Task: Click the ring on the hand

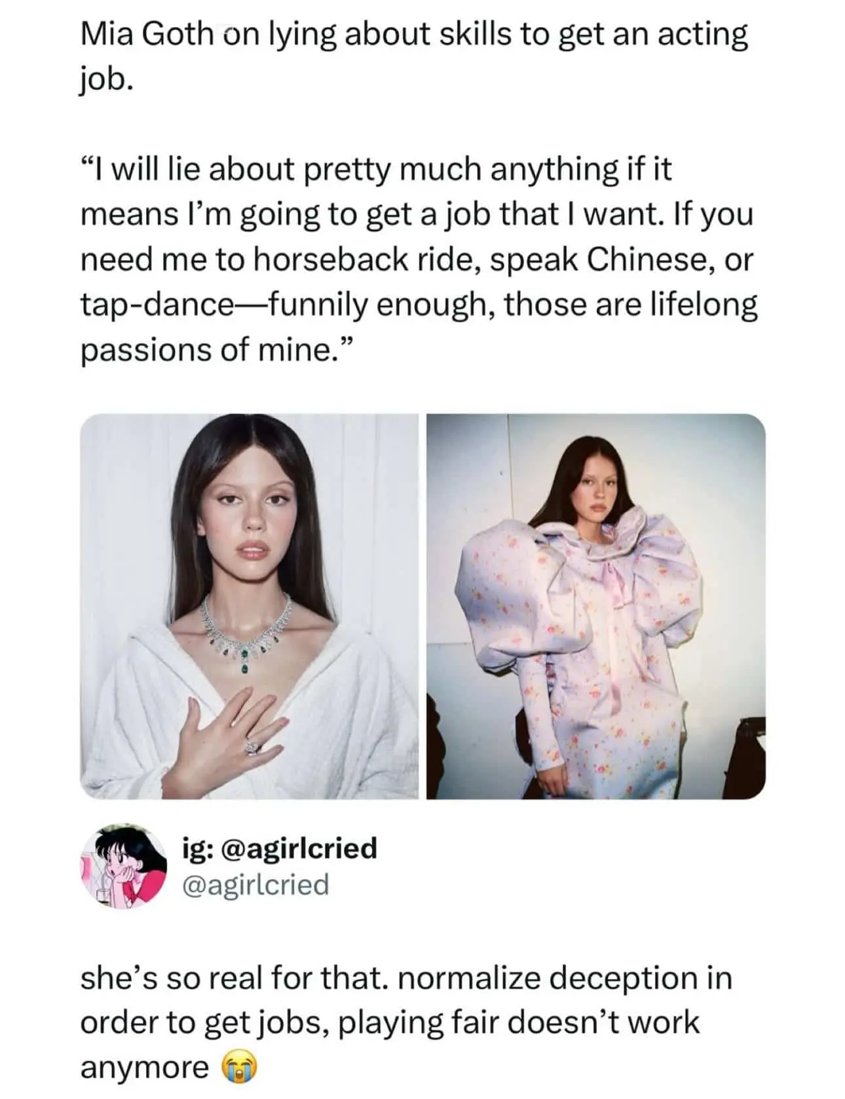Action: pos(253,746)
